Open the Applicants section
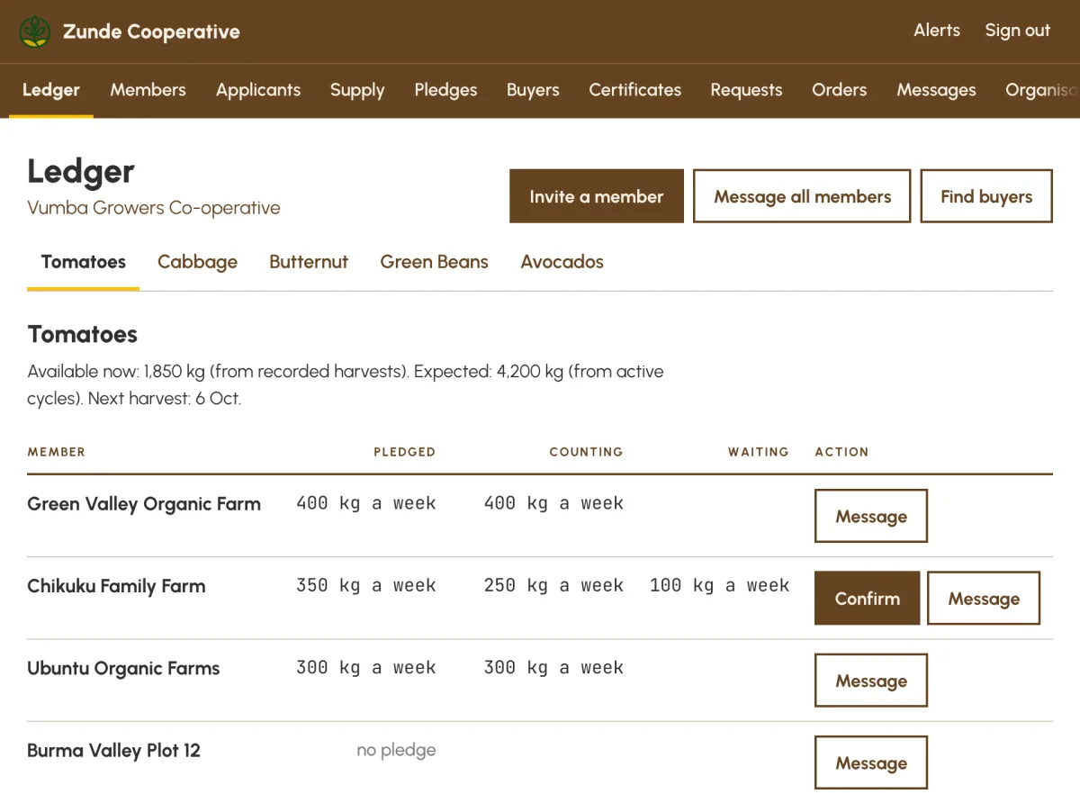The width and height of the screenshot is (1080, 803). click(258, 90)
